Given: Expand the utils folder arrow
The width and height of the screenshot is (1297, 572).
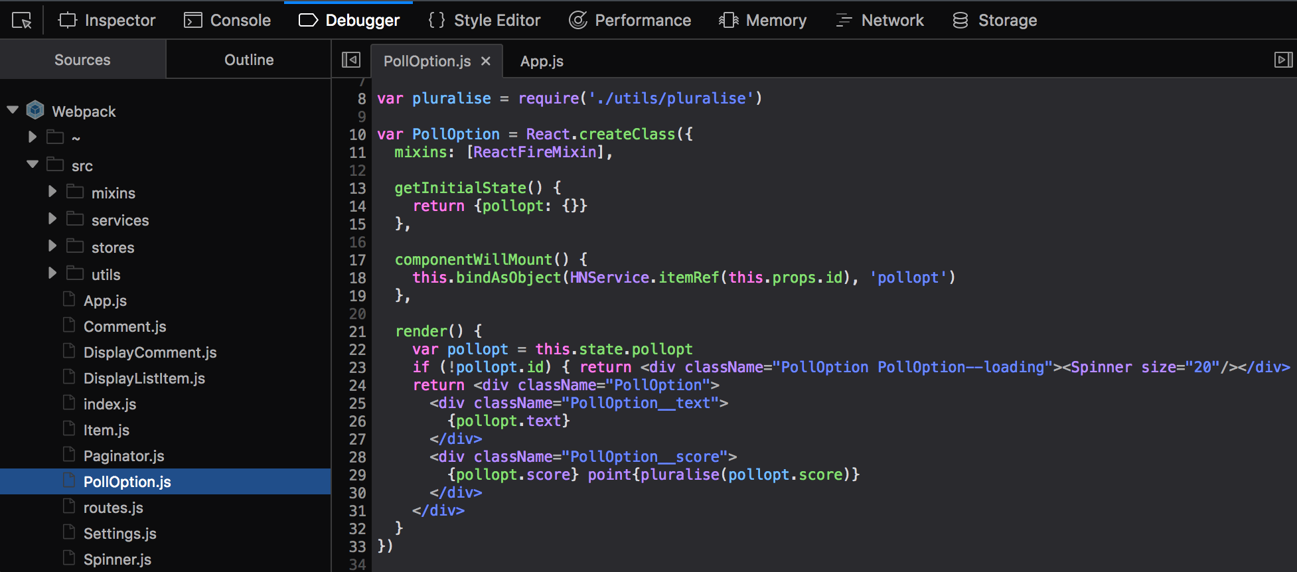Looking at the screenshot, I should pyautogui.click(x=52, y=273).
